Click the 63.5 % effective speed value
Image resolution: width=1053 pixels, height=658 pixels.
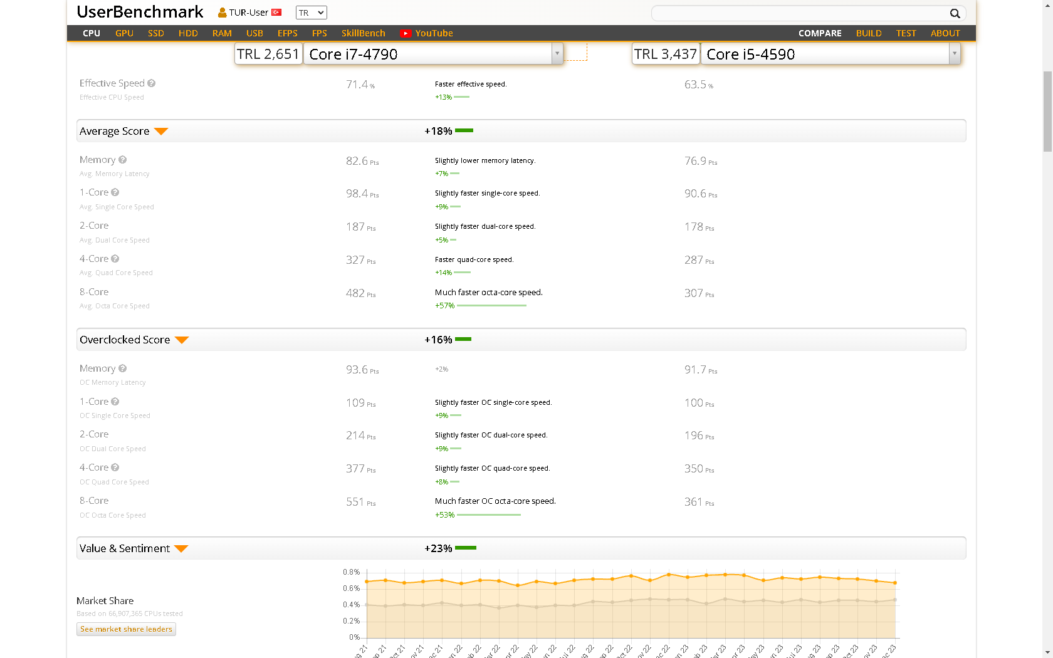click(x=699, y=85)
